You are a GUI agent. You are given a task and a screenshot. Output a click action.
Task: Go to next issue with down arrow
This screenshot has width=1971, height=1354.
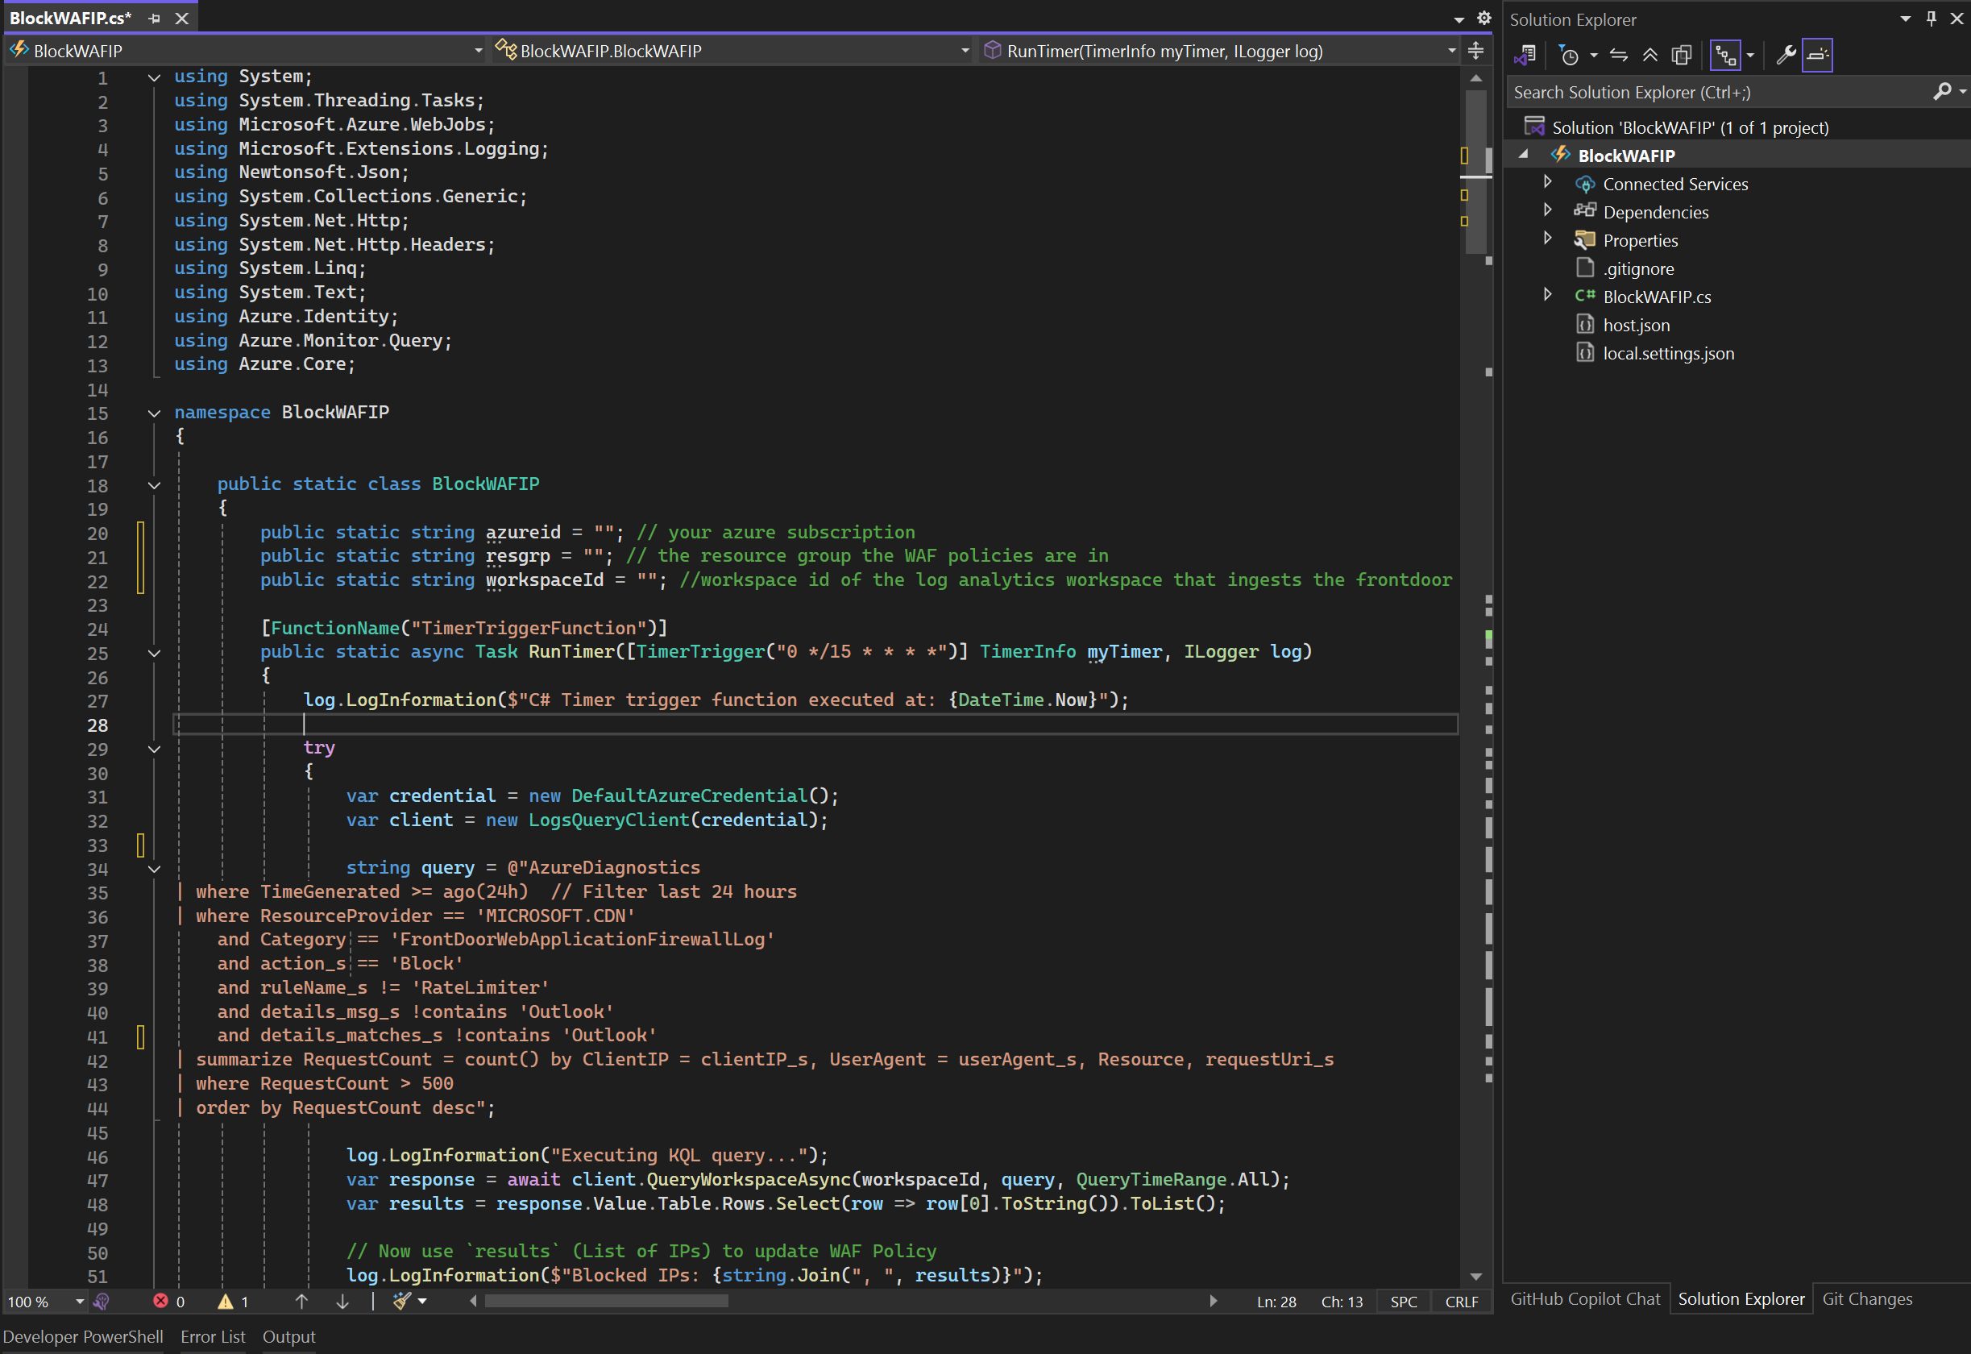342,1302
